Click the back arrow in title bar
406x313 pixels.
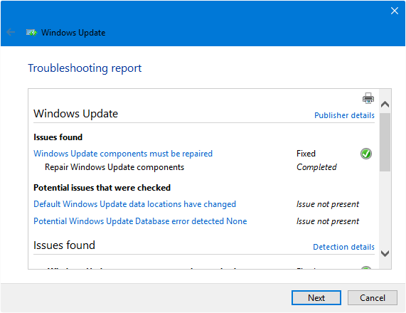(11, 32)
